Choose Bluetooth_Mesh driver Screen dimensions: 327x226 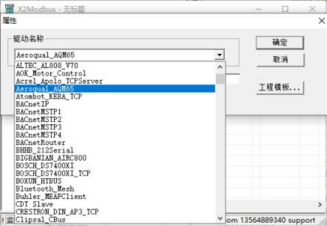pyautogui.click(x=115, y=189)
